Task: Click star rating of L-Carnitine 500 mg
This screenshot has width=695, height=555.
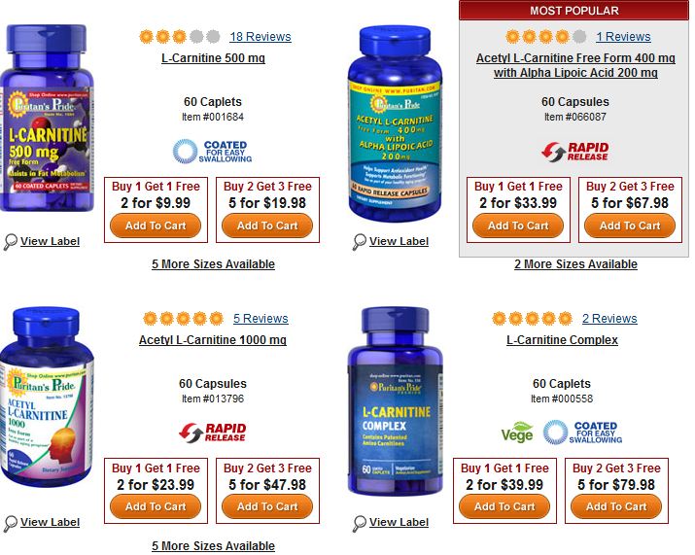Action: [180, 36]
